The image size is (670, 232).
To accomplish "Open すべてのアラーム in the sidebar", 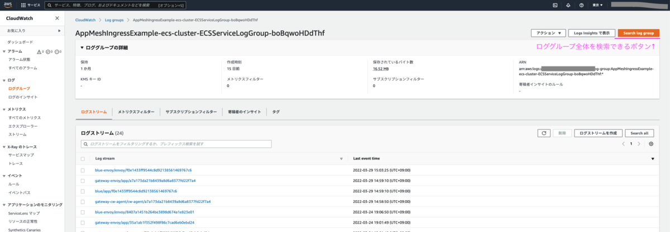I will (x=23, y=68).
